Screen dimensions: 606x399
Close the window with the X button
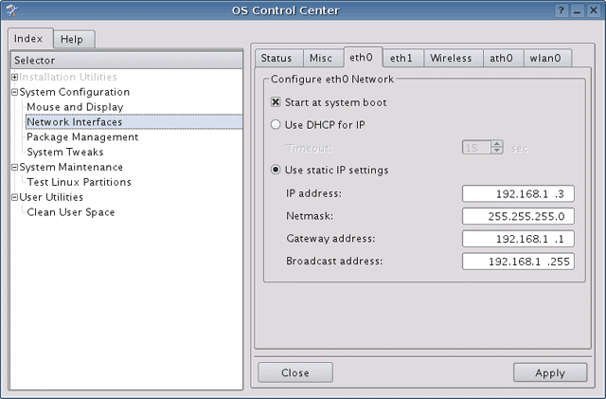[594, 10]
